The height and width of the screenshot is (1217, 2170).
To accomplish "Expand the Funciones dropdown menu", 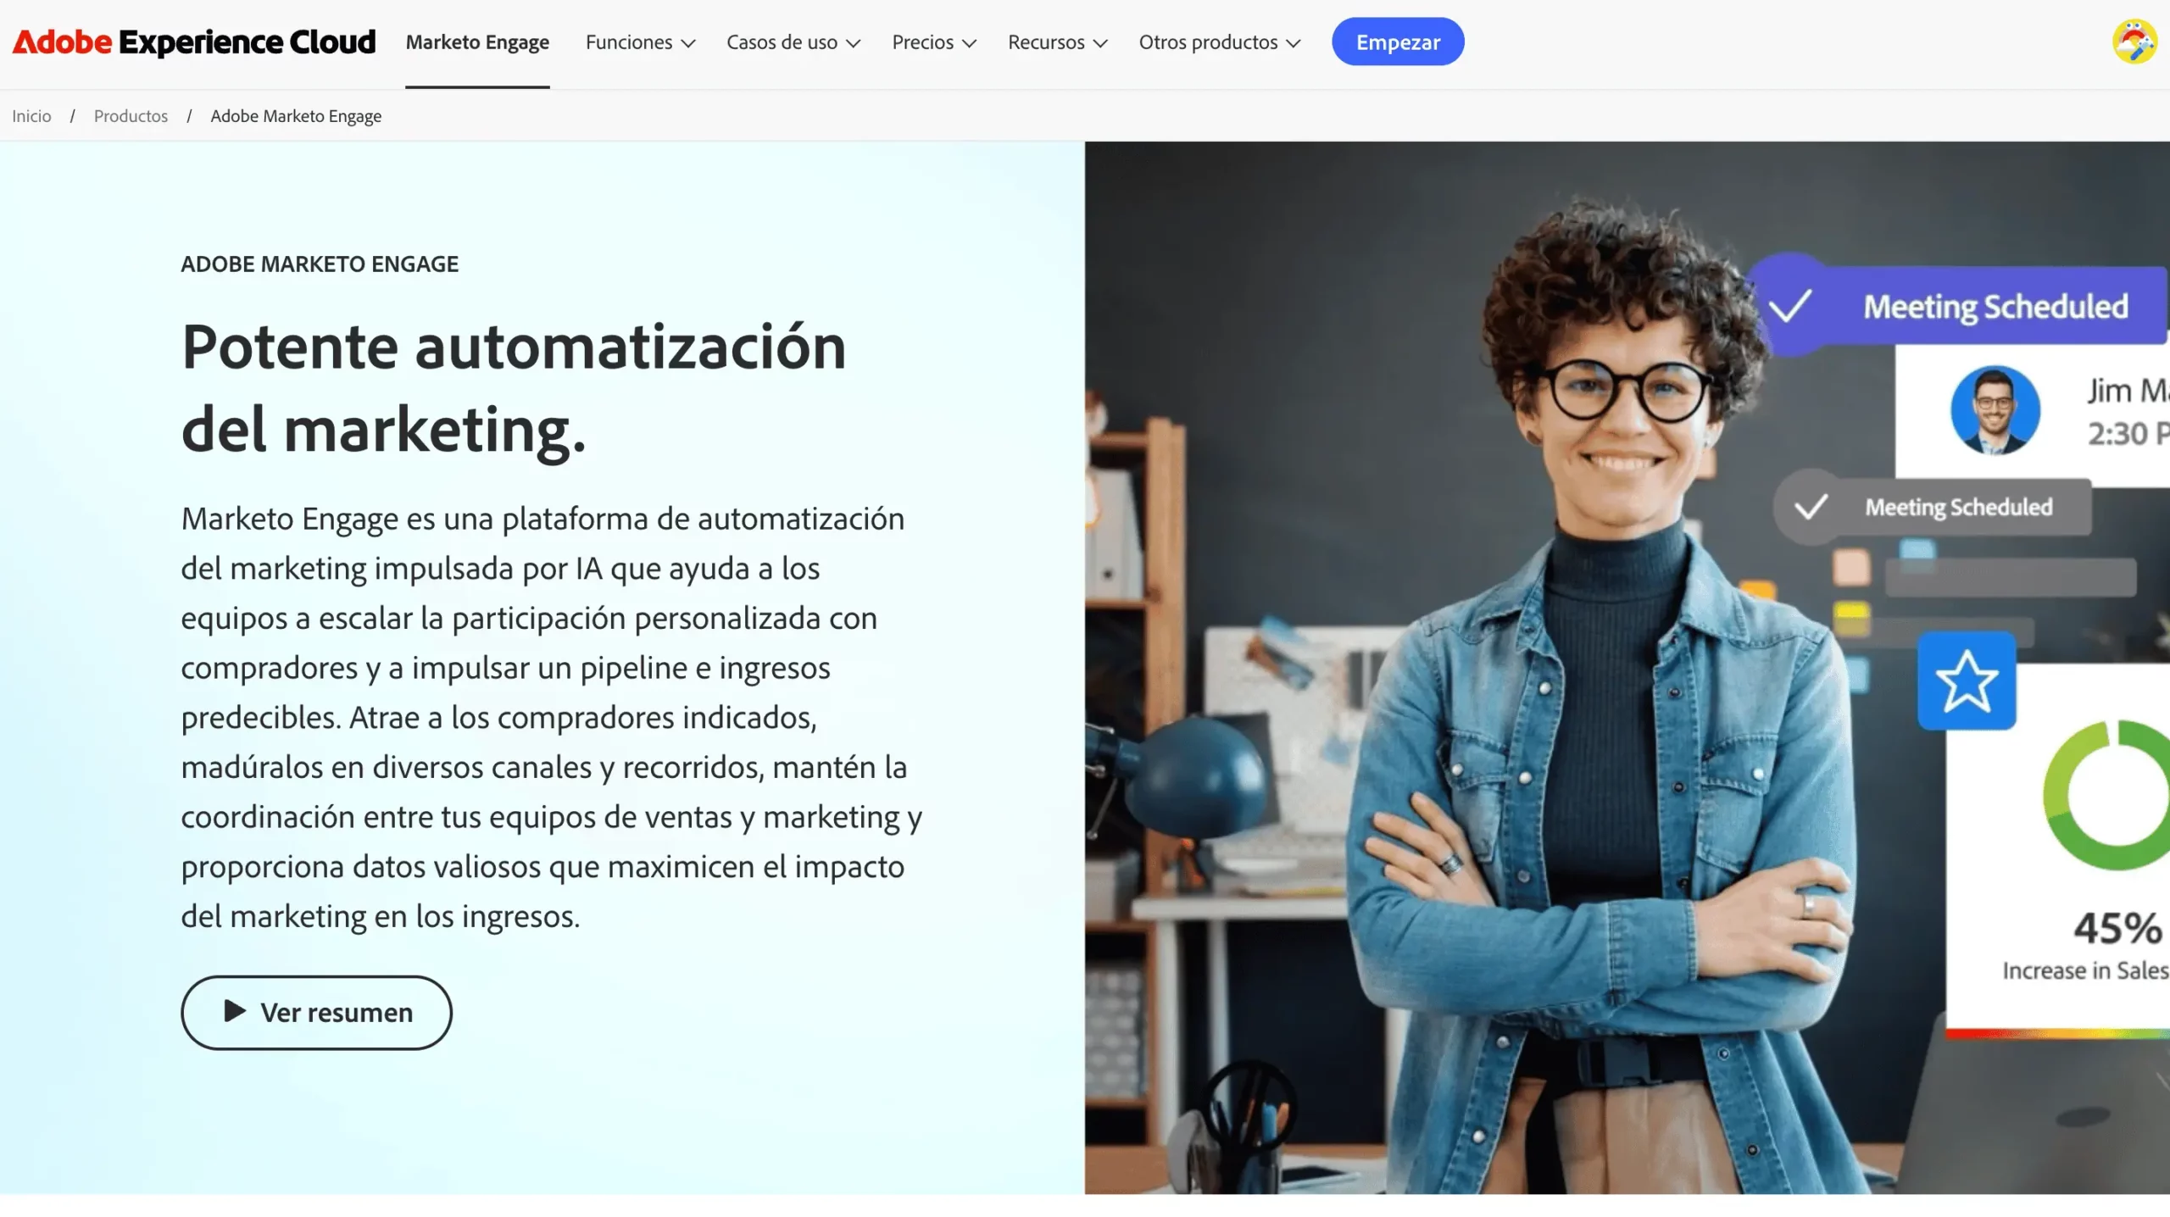I will coord(640,42).
